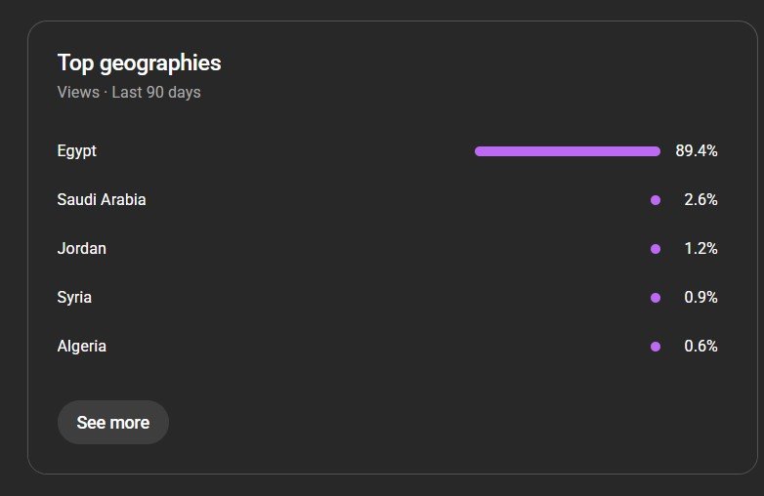Click the 89.4% value for Egypt
Screen dimensions: 764x496
pos(697,151)
